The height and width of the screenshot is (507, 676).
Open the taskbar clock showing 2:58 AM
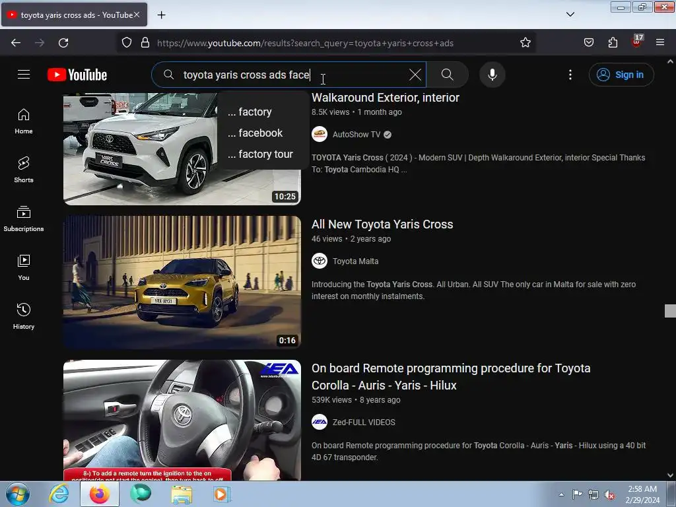(642, 494)
